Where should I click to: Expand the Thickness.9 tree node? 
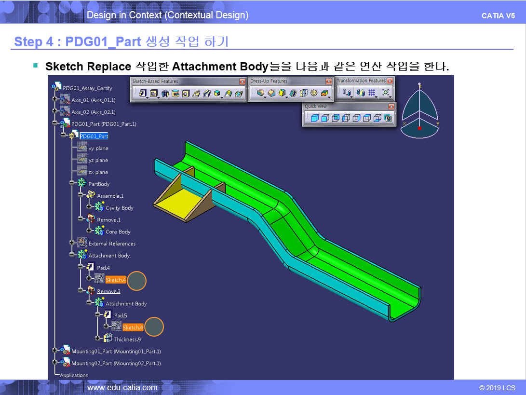[98, 339]
